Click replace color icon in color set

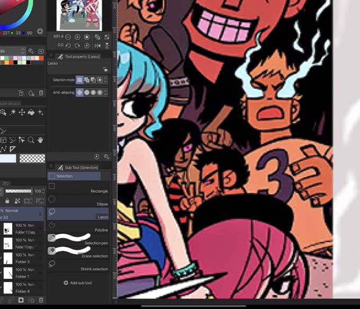21,93
